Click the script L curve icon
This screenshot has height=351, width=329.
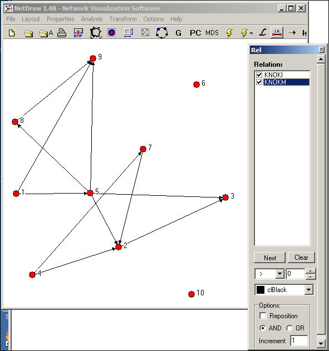pos(262,33)
